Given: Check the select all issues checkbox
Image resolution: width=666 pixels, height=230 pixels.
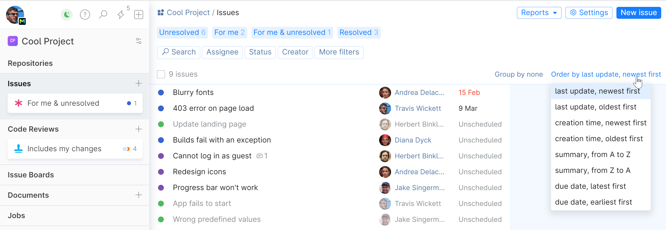Looking at the screenshot, I should [x=161, y=74].
